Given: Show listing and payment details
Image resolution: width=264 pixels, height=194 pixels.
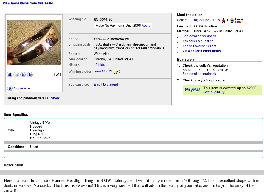Looking at the screenshot, I should [55, 98].
